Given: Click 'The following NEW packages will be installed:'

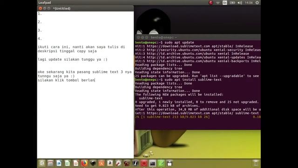Looking at the screenshot, I should [x=179, y=94].
